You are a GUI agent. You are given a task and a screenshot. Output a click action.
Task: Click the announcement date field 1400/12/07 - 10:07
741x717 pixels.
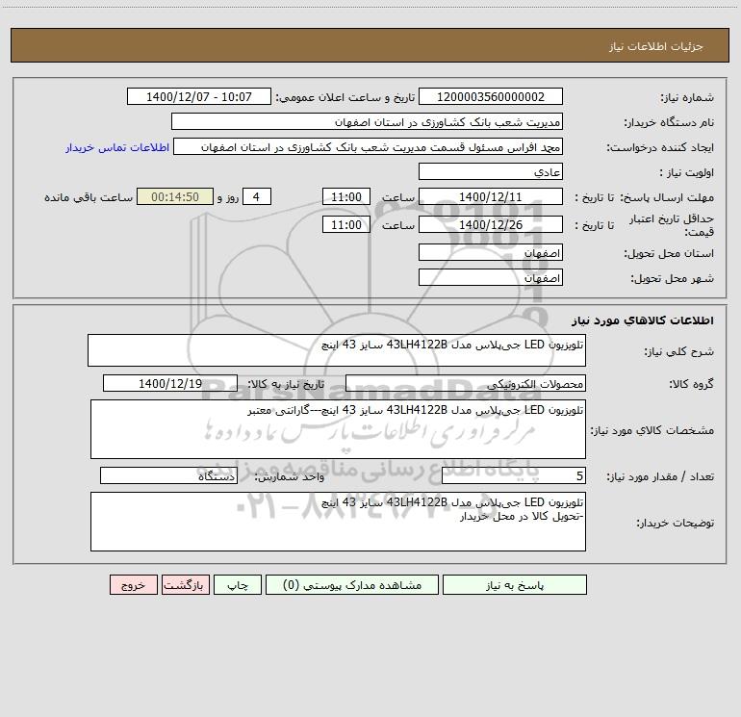(x=199, y=96)
